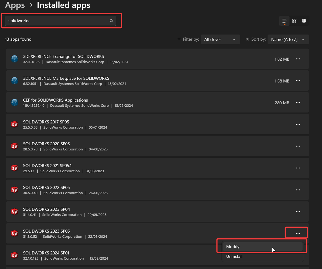Viewport: 322px width, 269px height.
Task: Expand more options for SOLIDWORKS 2022 SP05
Action: tap(298, 190)
